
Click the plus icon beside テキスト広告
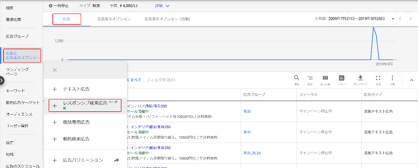[x=55, y=89]
